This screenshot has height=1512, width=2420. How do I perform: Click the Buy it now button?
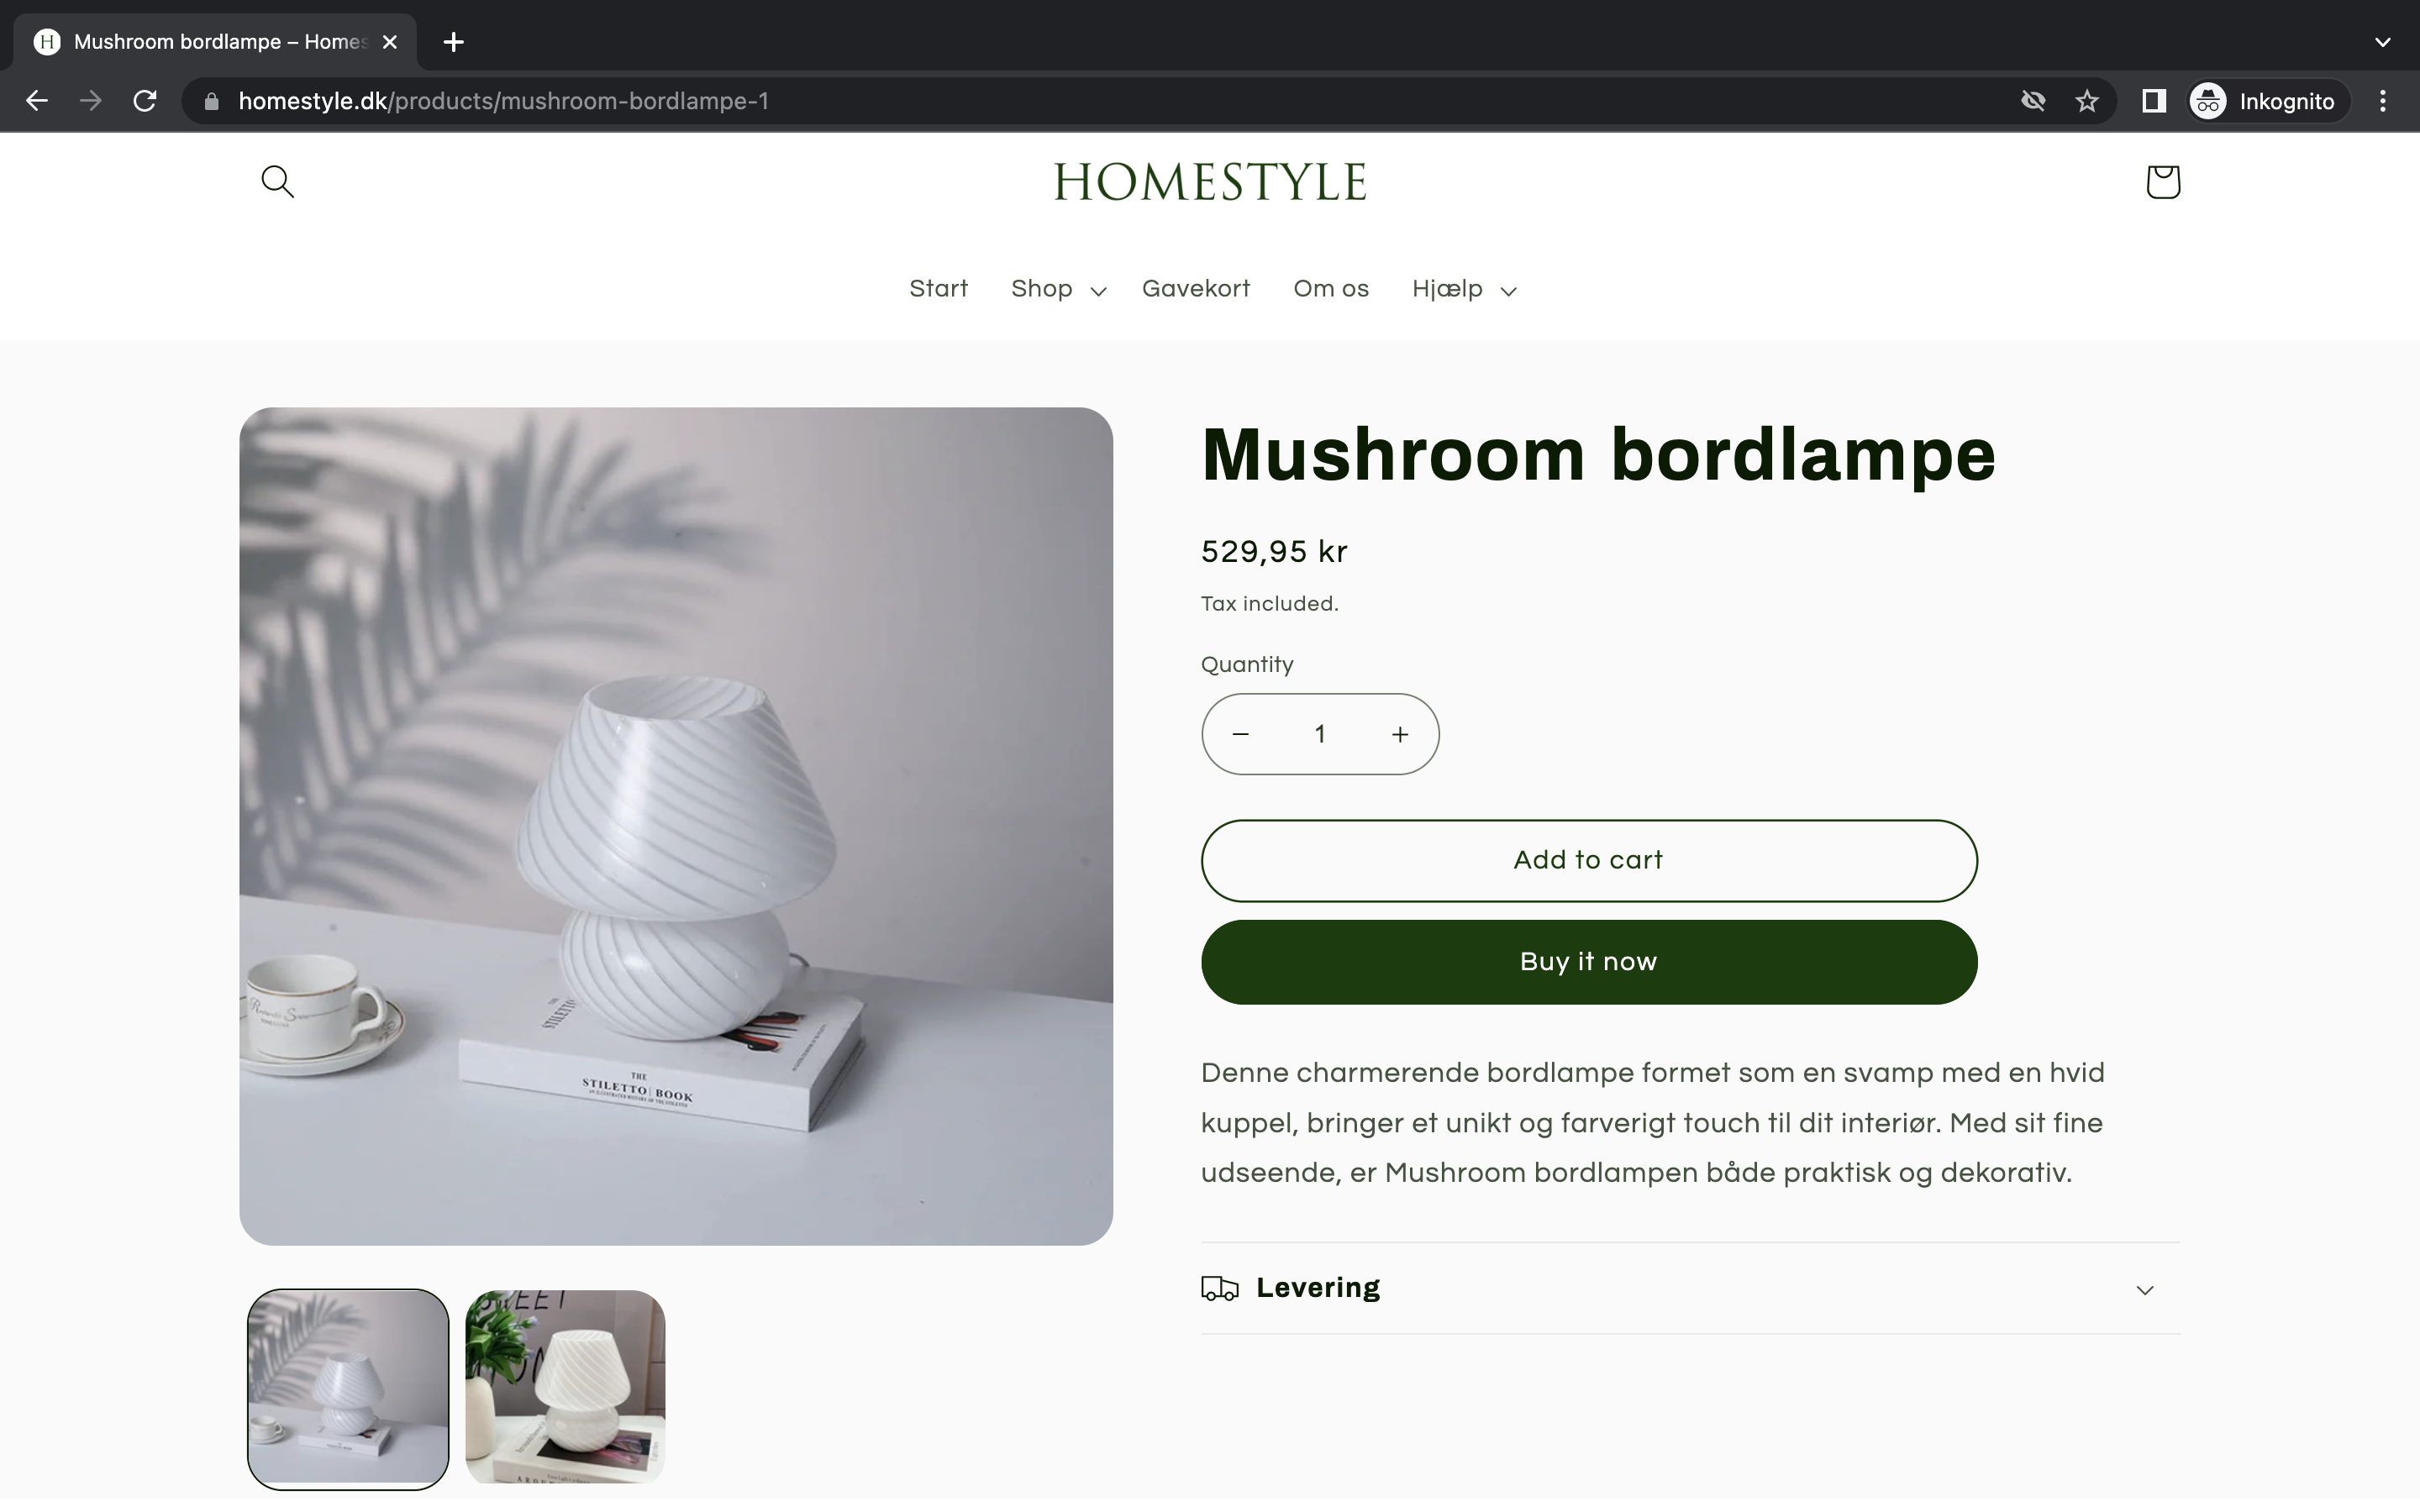[x=1588, y=962]
